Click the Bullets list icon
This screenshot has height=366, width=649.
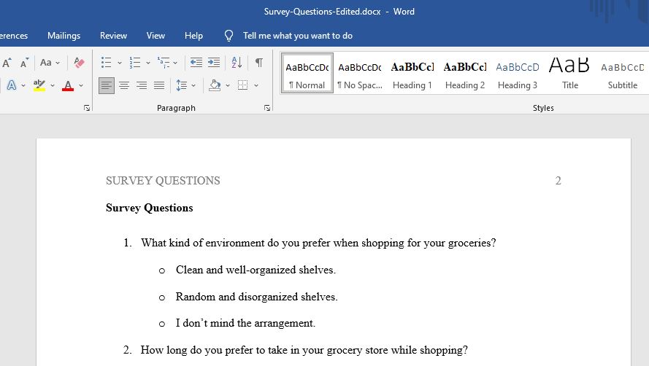coord(107,63)
